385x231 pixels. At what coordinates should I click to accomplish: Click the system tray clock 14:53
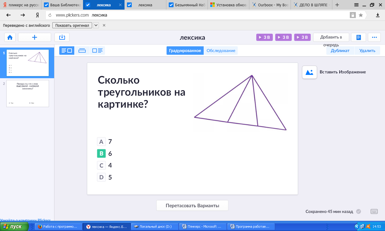[x=377, y=226]
